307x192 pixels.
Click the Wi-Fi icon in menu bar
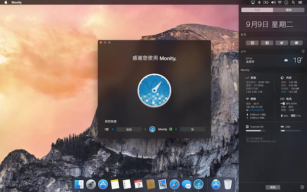pyautogui.click(x=279, y=3)
